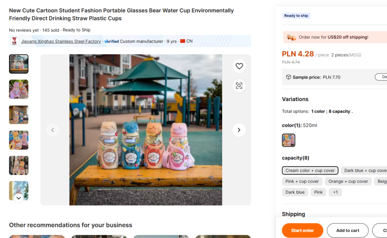Go to next product image arrow

click(239, 130)
